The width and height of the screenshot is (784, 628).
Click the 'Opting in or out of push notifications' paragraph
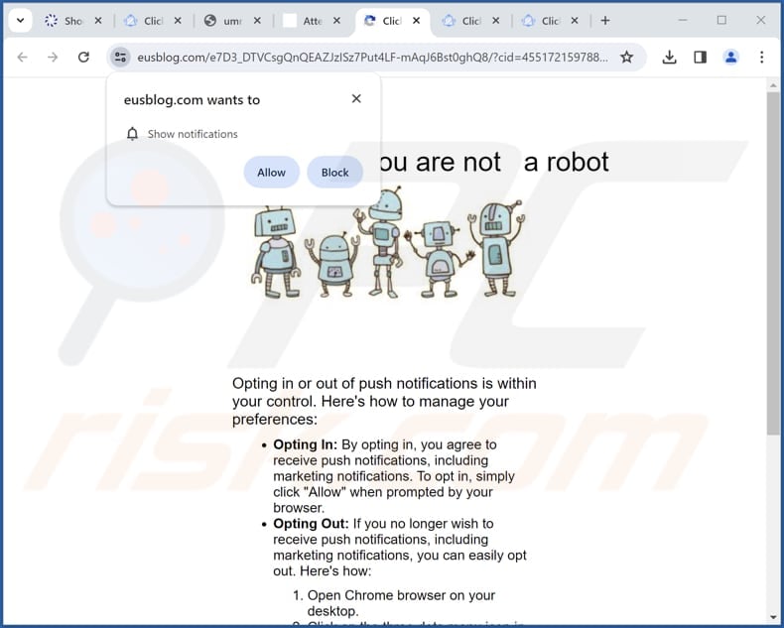(x=384, y=401)
